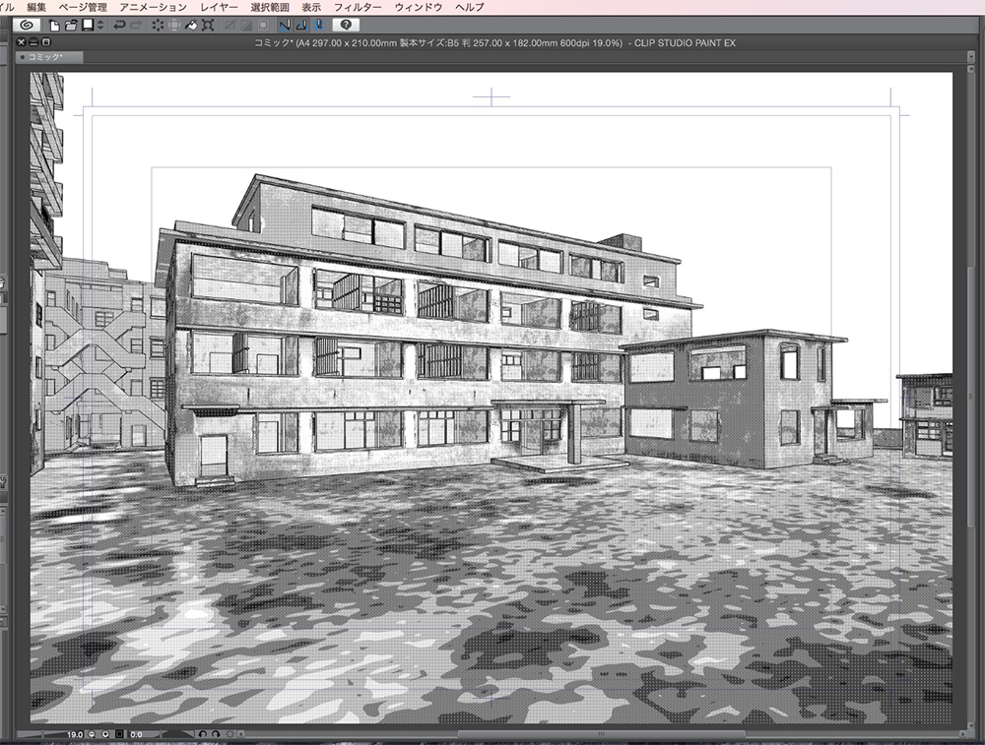
Task: Zoom in with the plus magnifier button
Action: 105,734
